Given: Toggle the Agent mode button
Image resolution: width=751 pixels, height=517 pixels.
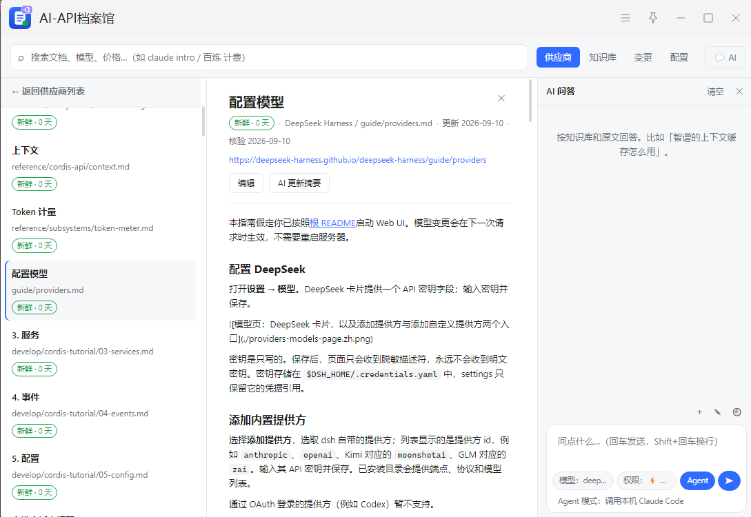Looking at the screenshot, I should coord(697,480).
